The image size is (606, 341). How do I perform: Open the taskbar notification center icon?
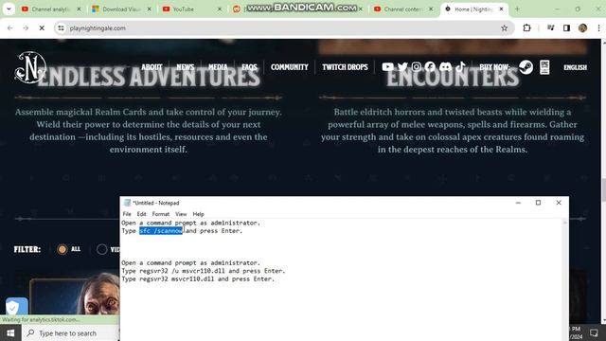[x=594, y=332]
